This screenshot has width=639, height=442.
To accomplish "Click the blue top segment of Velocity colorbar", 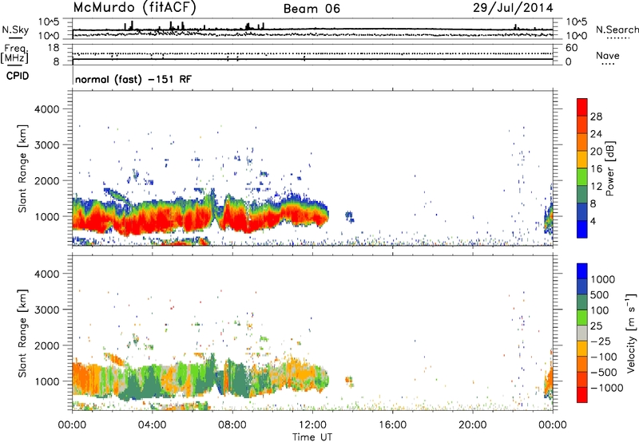I will [x=582, y=271].
